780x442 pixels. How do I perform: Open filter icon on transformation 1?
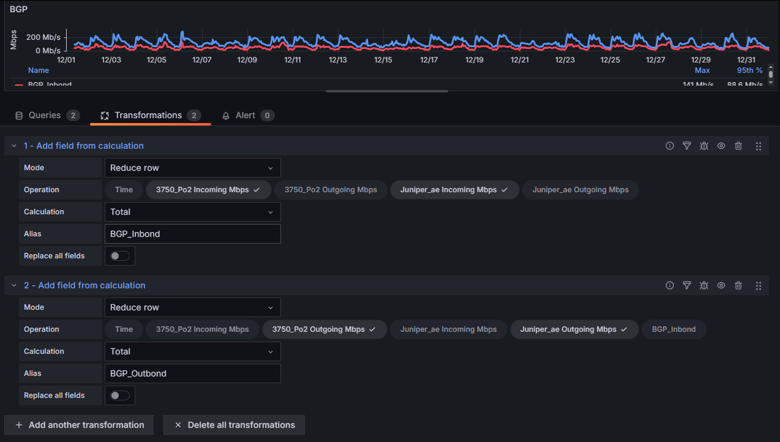[687, 146]
